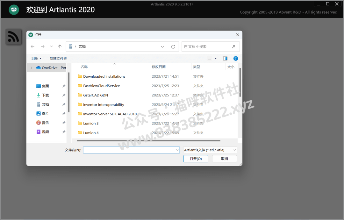Image resolution: width=344 pixels, height=220 pixels.
Task: Open help with the question mark
Action: (x=236, y=58)
